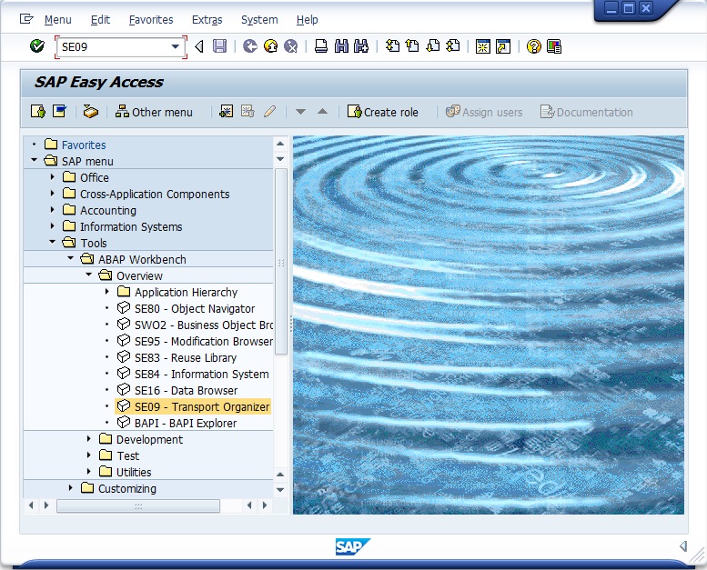This screenshot has height=570, width=707.
Task: Collapse the Overview folder
Action: click(x=88, y=275)
